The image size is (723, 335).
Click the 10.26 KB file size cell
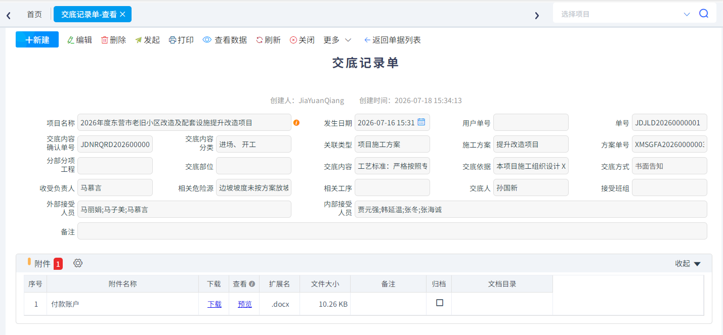click(325, 304)
